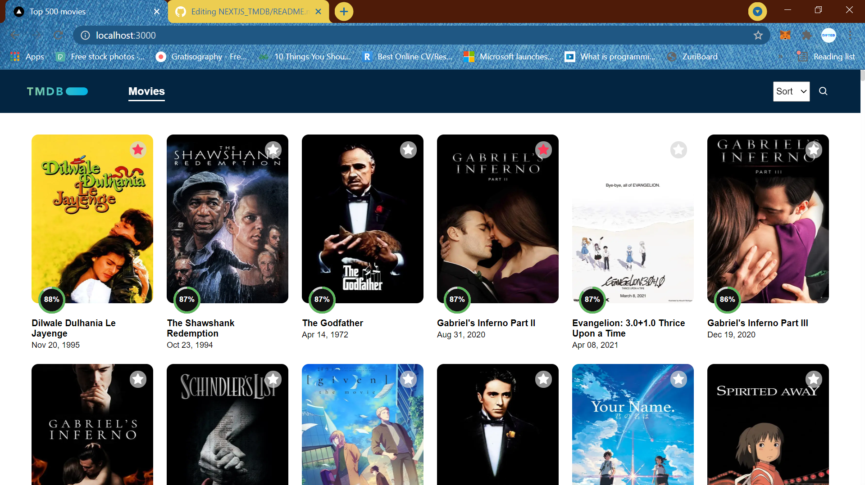Click the 88% rating ring on Dilwale
The height and width of the screenshot is (485, 865).
click(52, 300)
